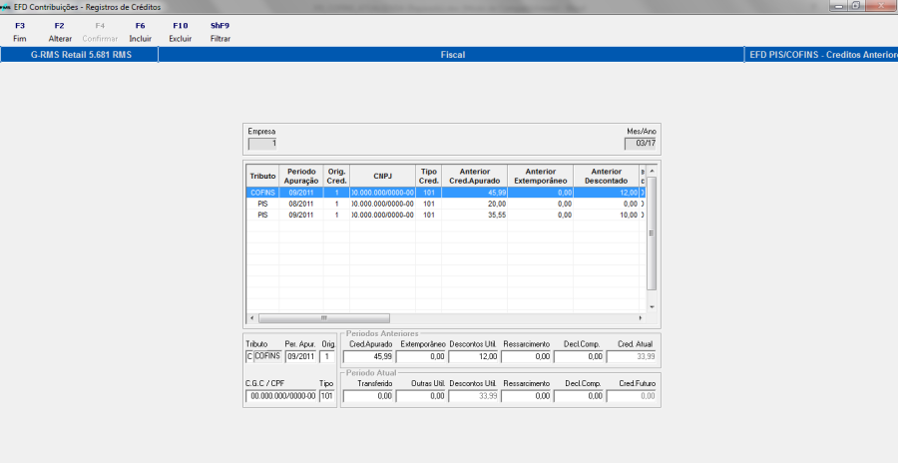Click the Orig field

click(x=327, y=356)
